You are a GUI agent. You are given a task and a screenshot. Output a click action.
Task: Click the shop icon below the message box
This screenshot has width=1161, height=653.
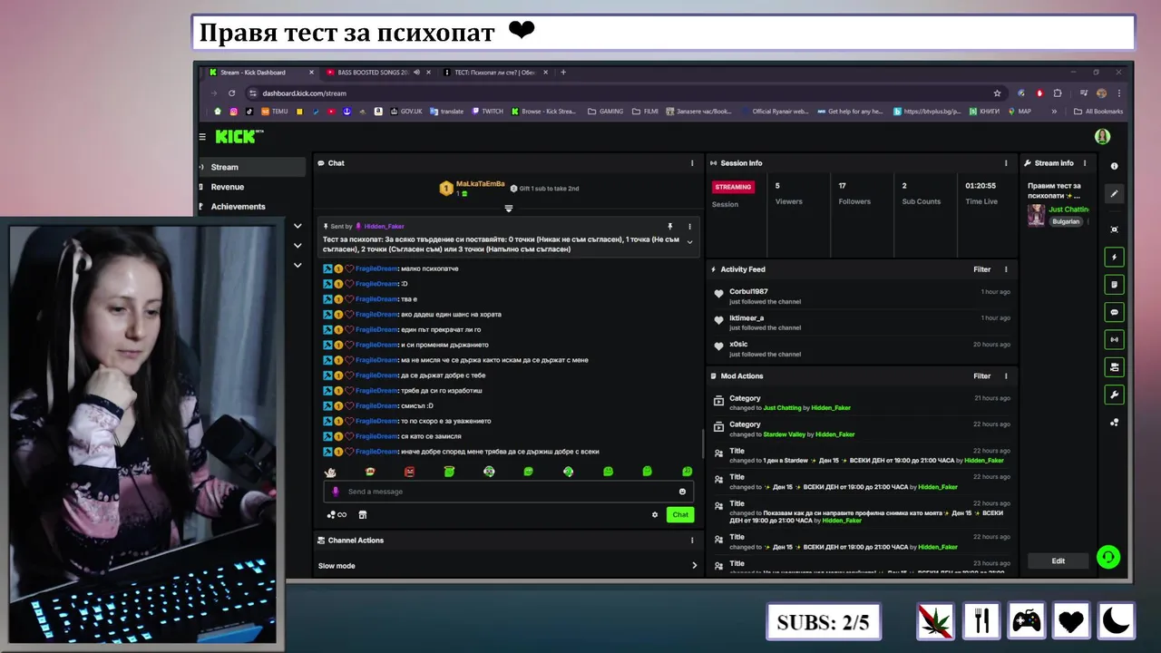point(363,514)
